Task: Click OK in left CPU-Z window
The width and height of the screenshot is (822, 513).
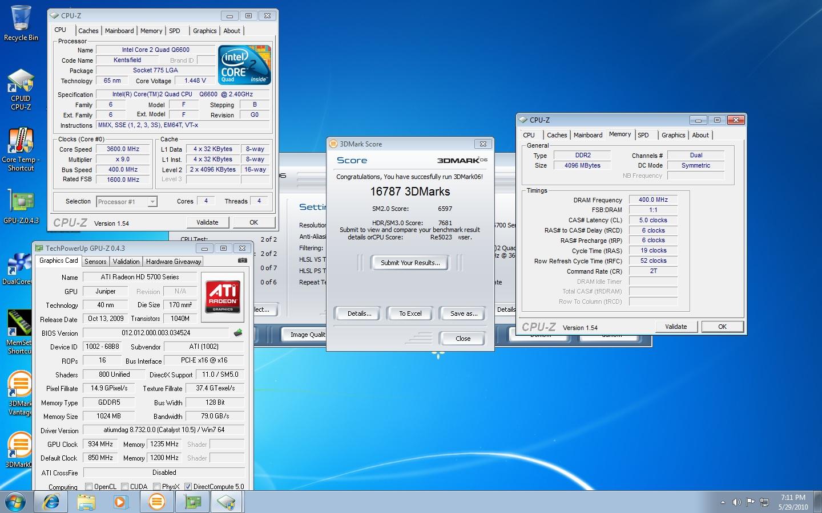Action: (x=253, y=222)
